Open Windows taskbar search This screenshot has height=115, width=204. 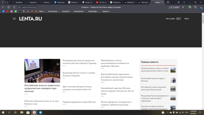click(x=9, y=112)
